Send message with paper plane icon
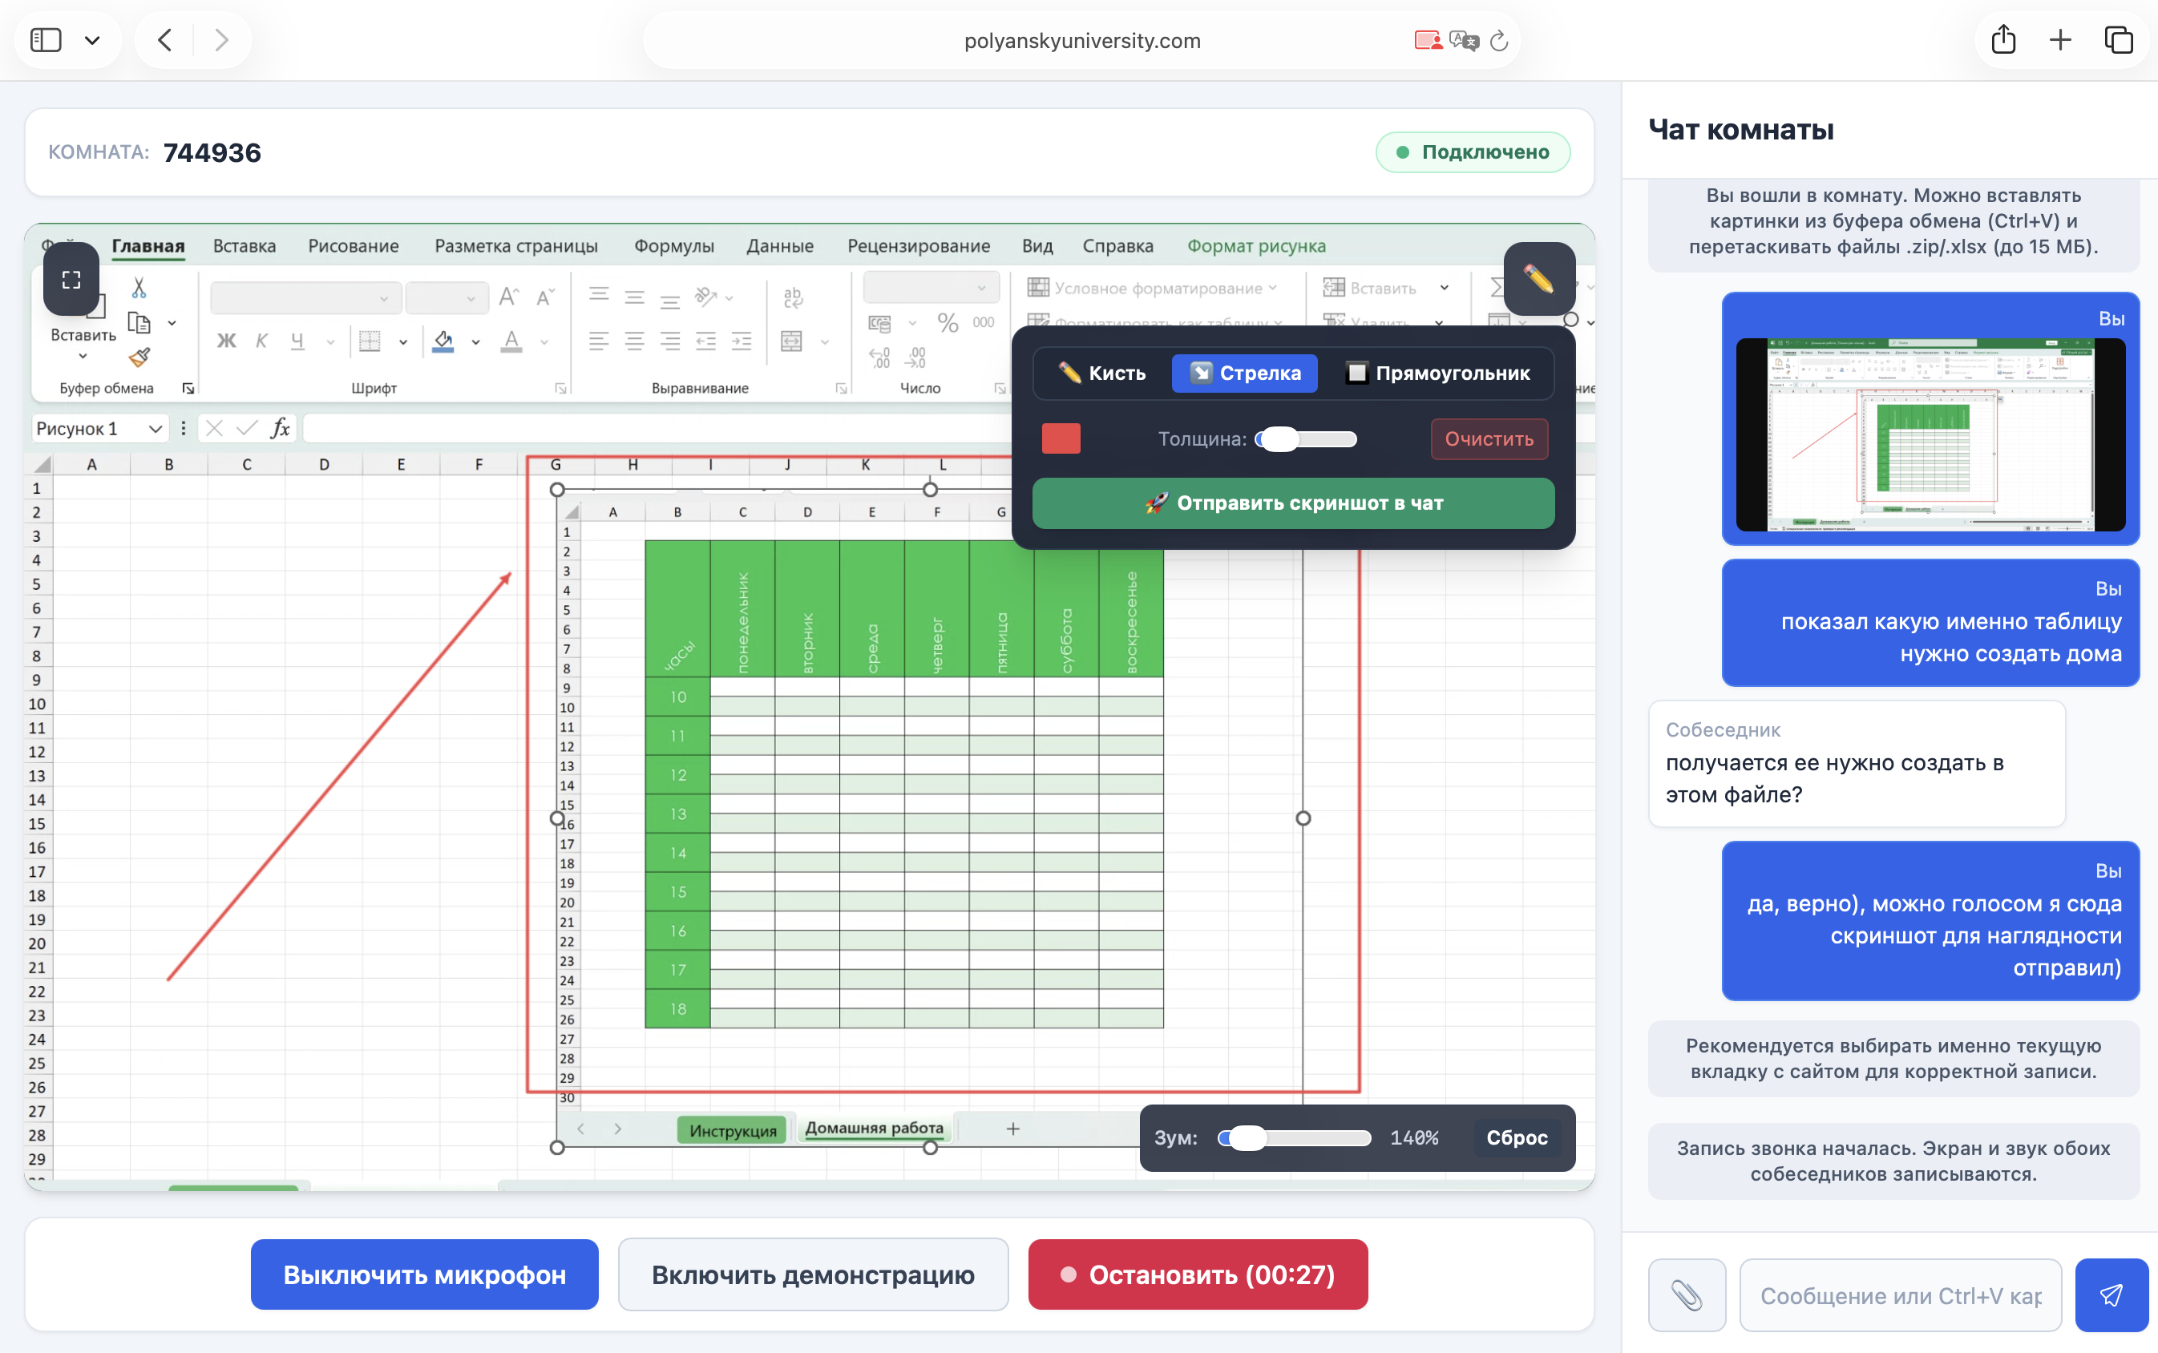Screen dimensions: 2158x1353 (2111, 1294)
